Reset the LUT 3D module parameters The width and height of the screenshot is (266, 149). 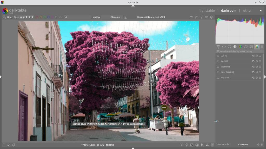click(x=257, y=56)
